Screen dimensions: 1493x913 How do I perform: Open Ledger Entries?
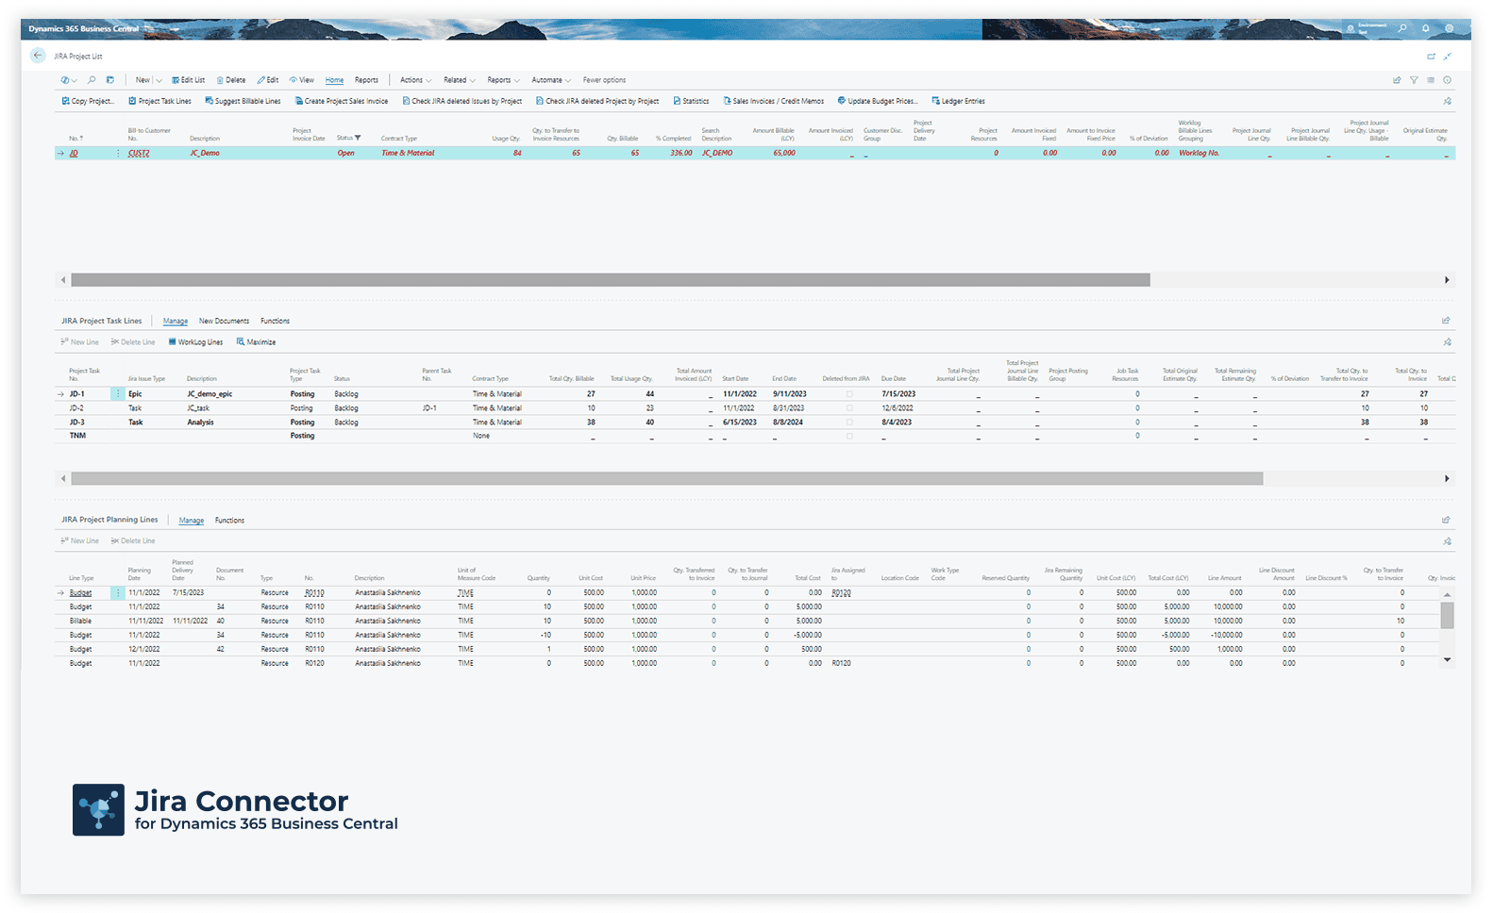(958, 101)
